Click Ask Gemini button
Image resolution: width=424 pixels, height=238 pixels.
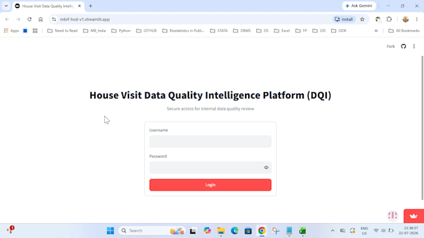click(x=359, y=6)
